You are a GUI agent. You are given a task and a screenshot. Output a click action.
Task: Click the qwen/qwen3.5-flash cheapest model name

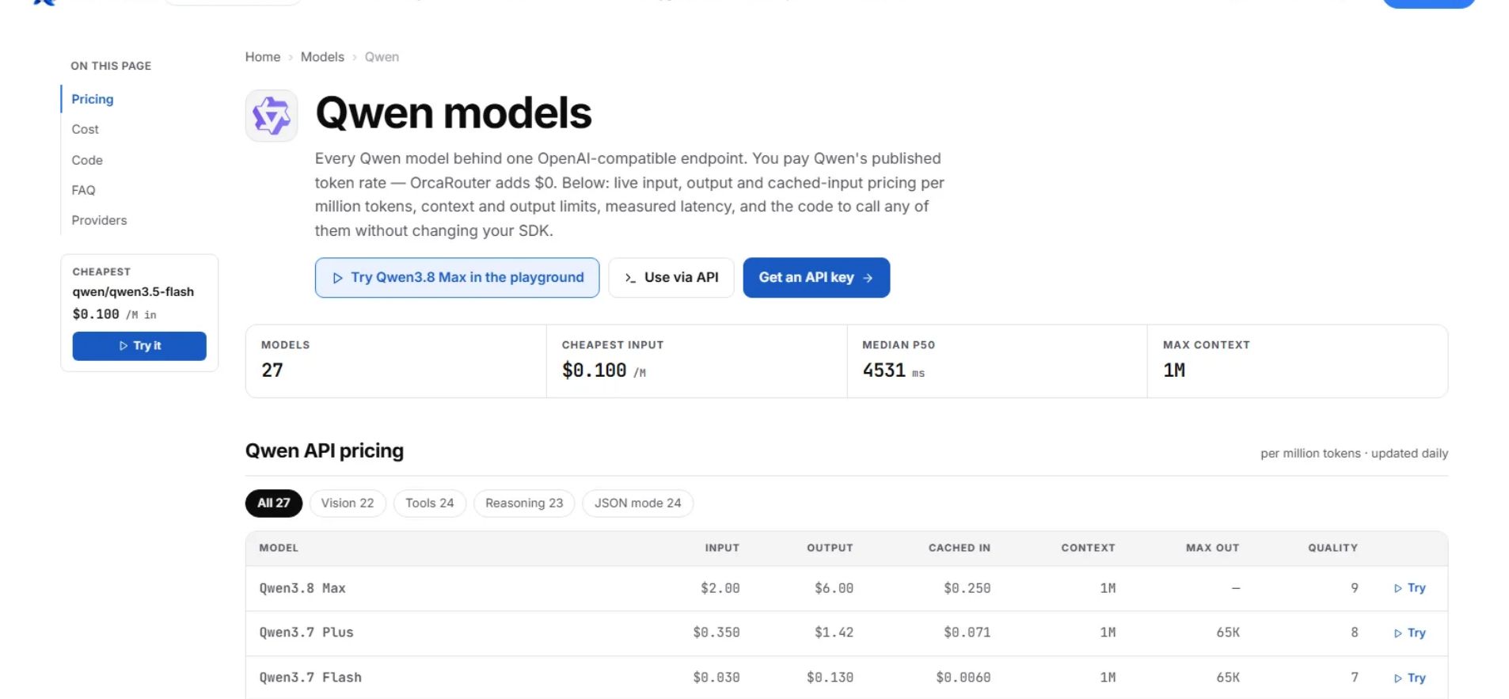133,291
